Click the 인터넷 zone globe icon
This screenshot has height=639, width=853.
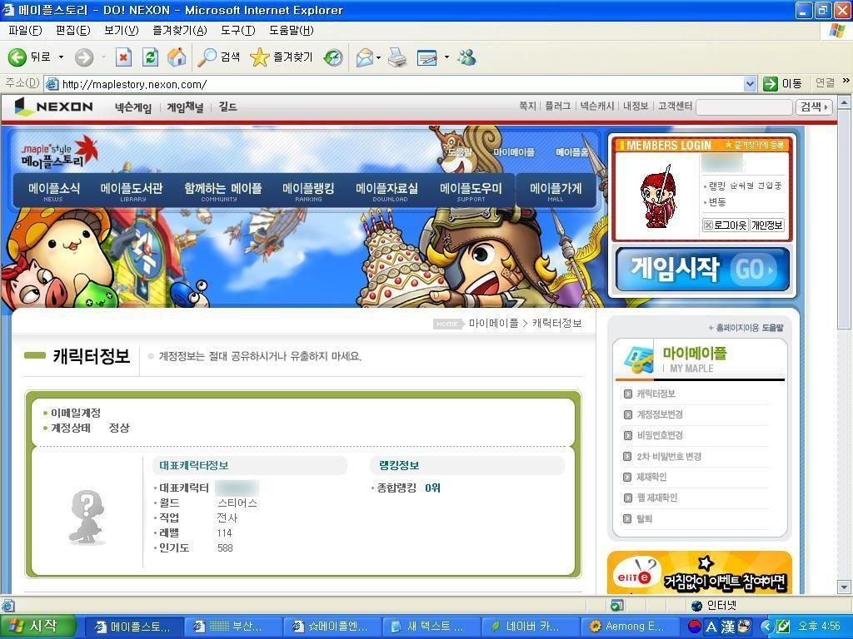[x=696, y=606]
